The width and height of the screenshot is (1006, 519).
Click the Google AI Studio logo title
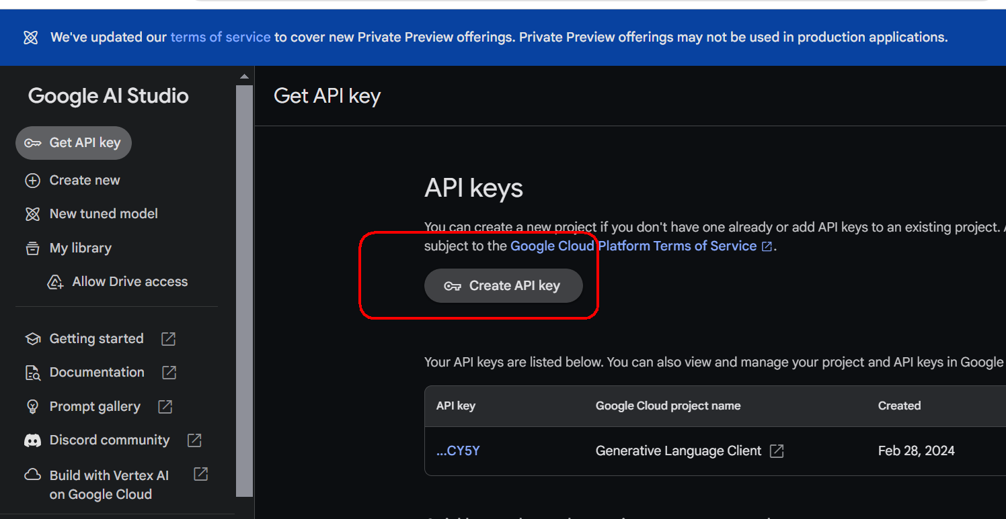tap(108, 96)
